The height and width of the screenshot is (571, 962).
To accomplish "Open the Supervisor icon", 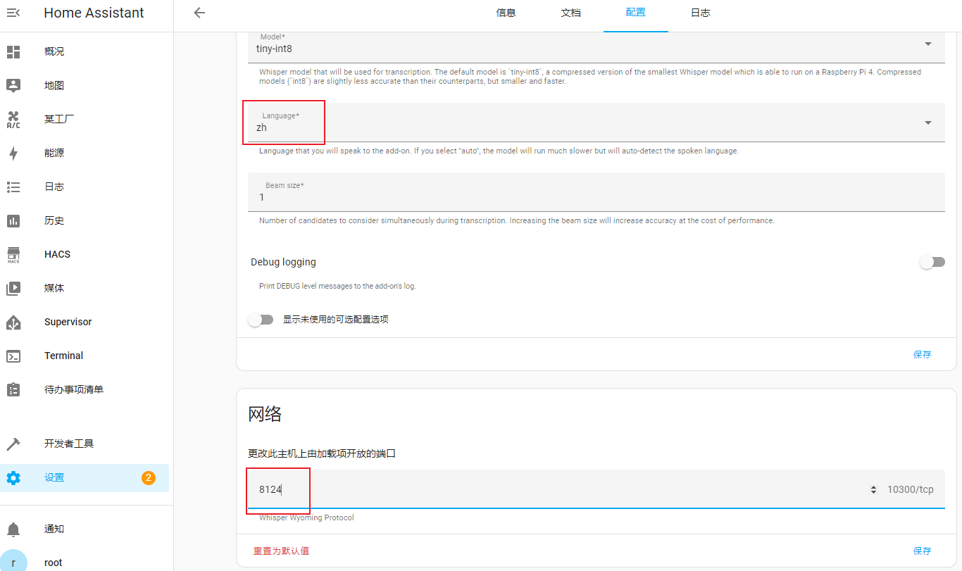I will coord(13,322).
